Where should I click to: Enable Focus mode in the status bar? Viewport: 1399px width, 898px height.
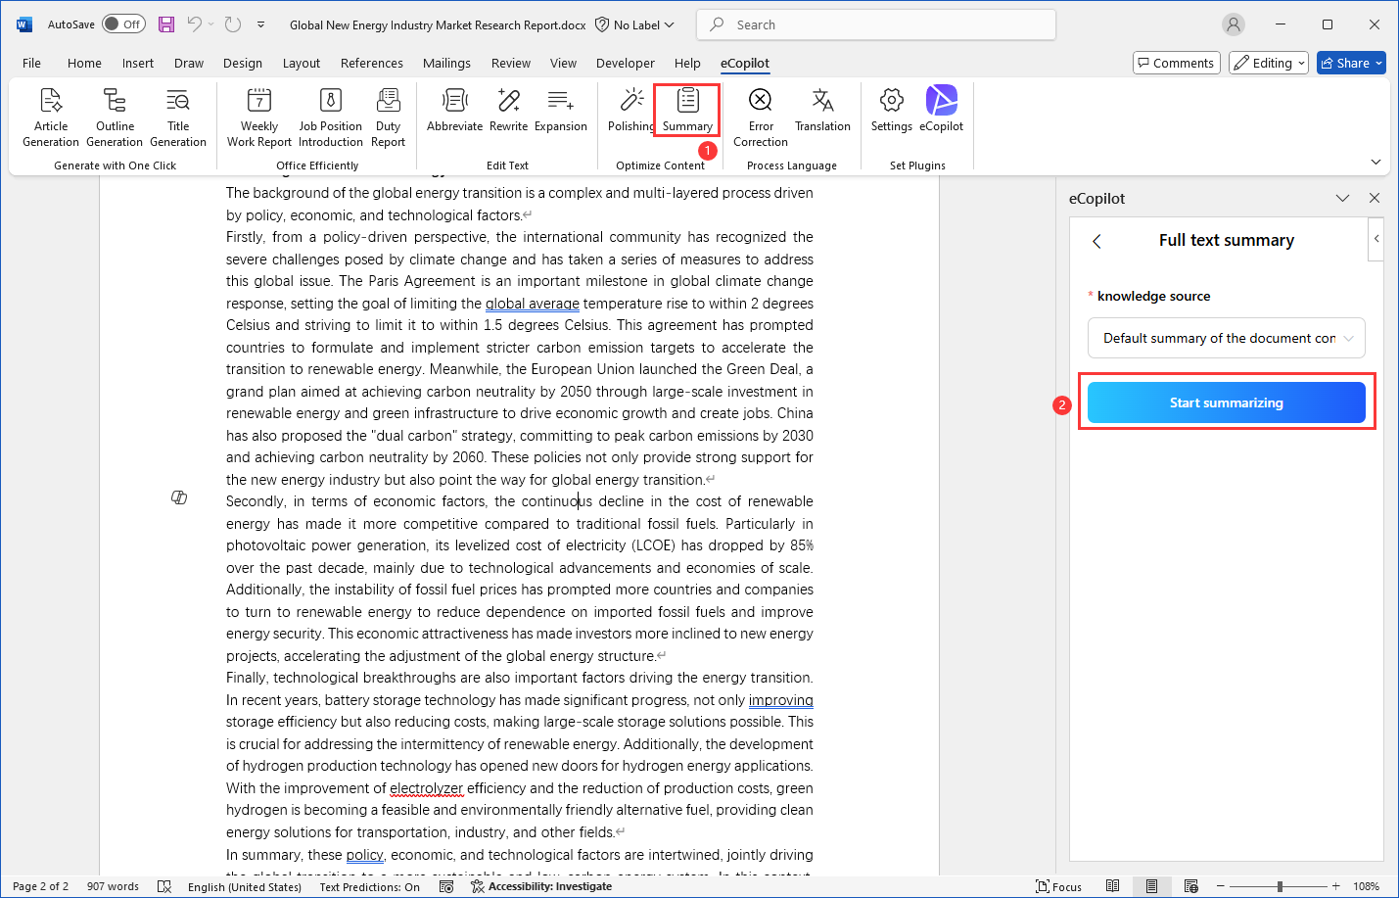click(x=1058, y=885)
